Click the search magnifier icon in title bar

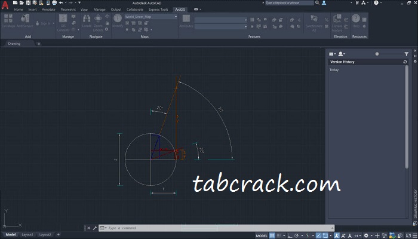pos(317,2)
